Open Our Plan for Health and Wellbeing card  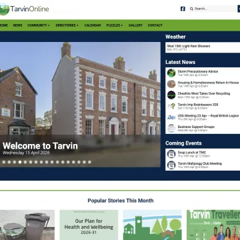[x=89, y=225]
